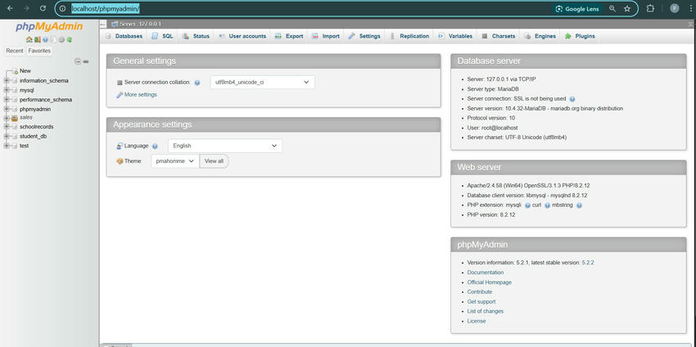Open the Databases tab
This screenshot has width=696, height=347.
124,36
